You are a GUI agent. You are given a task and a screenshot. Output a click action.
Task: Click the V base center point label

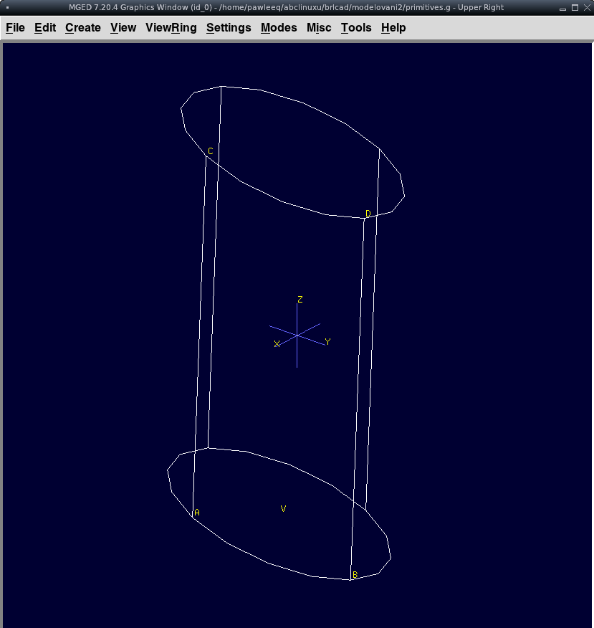coord(284,509)
